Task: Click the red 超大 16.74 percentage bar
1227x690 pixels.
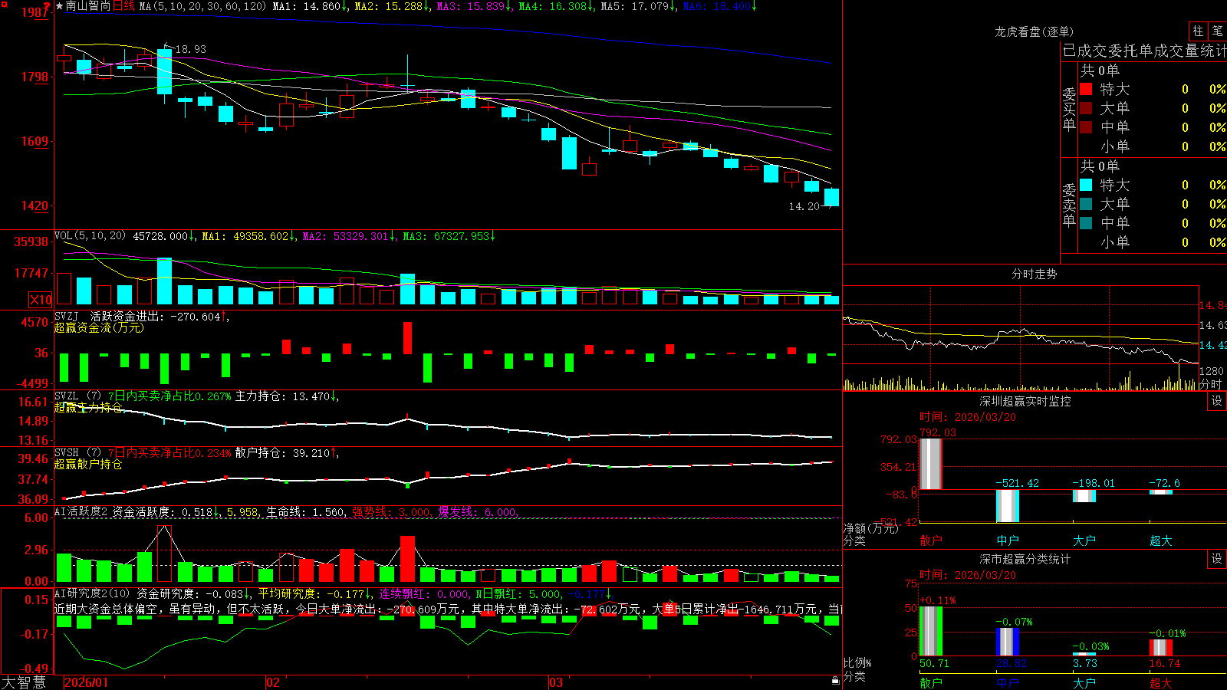Action: [1161, 647]
